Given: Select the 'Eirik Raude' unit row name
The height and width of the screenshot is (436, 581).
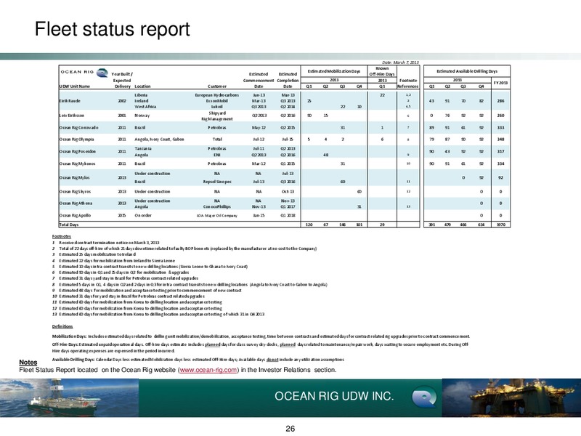Looking at the screenshot, I should click(x=70, y=101).
